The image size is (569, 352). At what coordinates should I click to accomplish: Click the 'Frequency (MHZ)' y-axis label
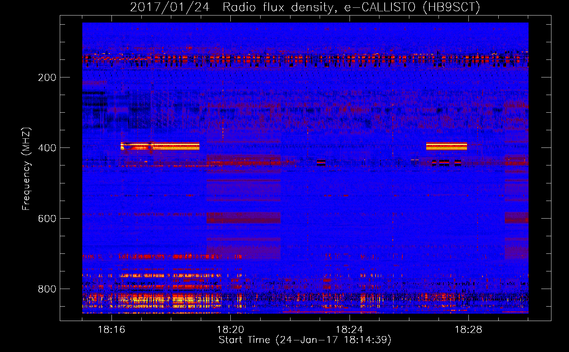tap(26, 169)
